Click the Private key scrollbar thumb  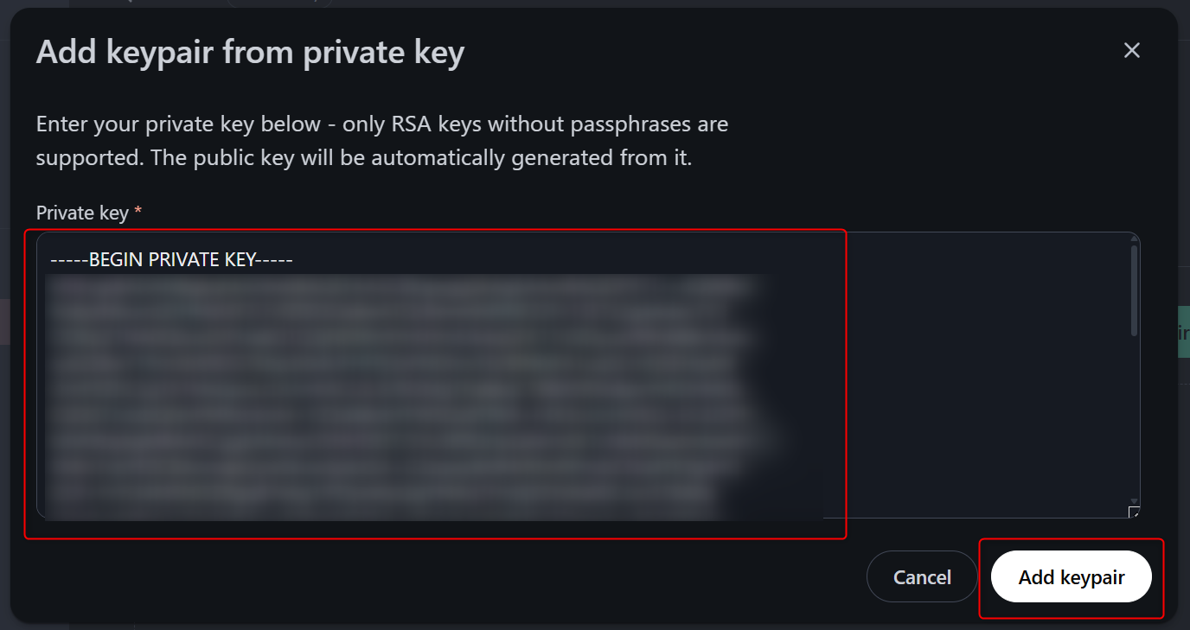(1134, 290)
